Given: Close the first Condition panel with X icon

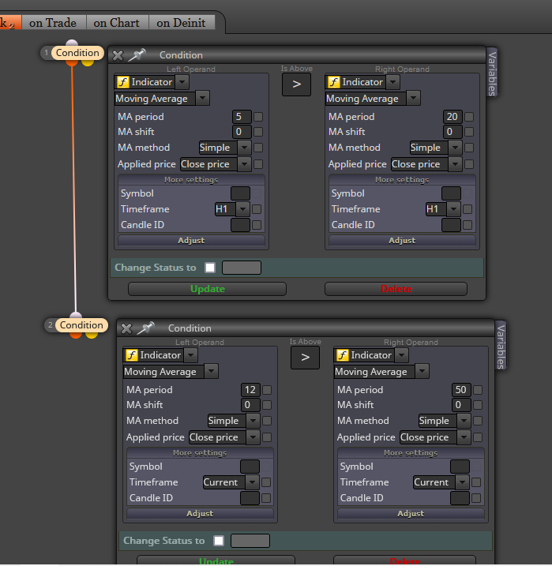Looking at the screenshot, I should (x=118, y=55).
